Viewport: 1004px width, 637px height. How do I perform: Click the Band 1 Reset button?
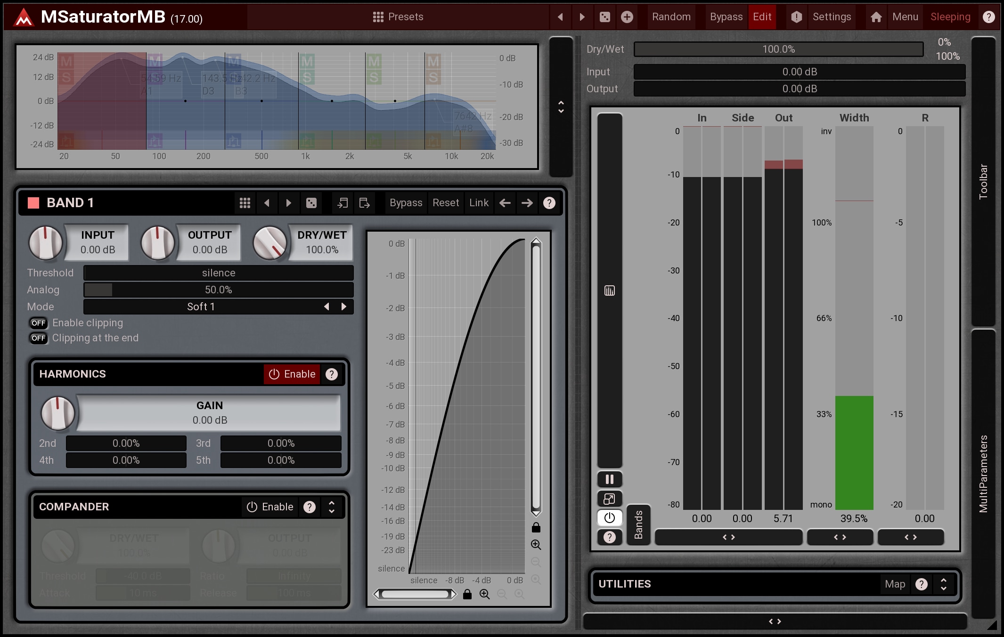(445, 203)
